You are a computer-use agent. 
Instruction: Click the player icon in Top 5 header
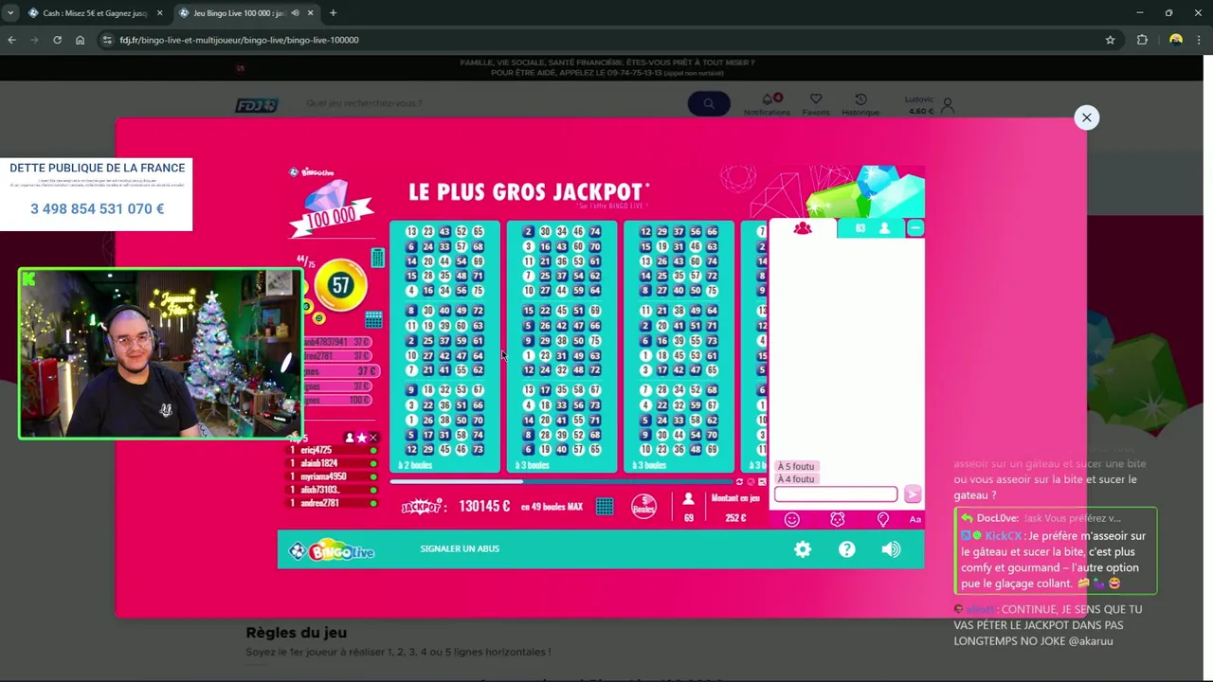click(349, 438)
